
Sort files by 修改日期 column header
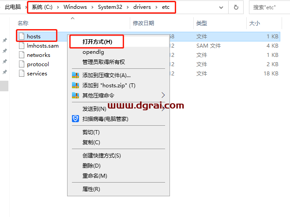[x=143, y=23]
